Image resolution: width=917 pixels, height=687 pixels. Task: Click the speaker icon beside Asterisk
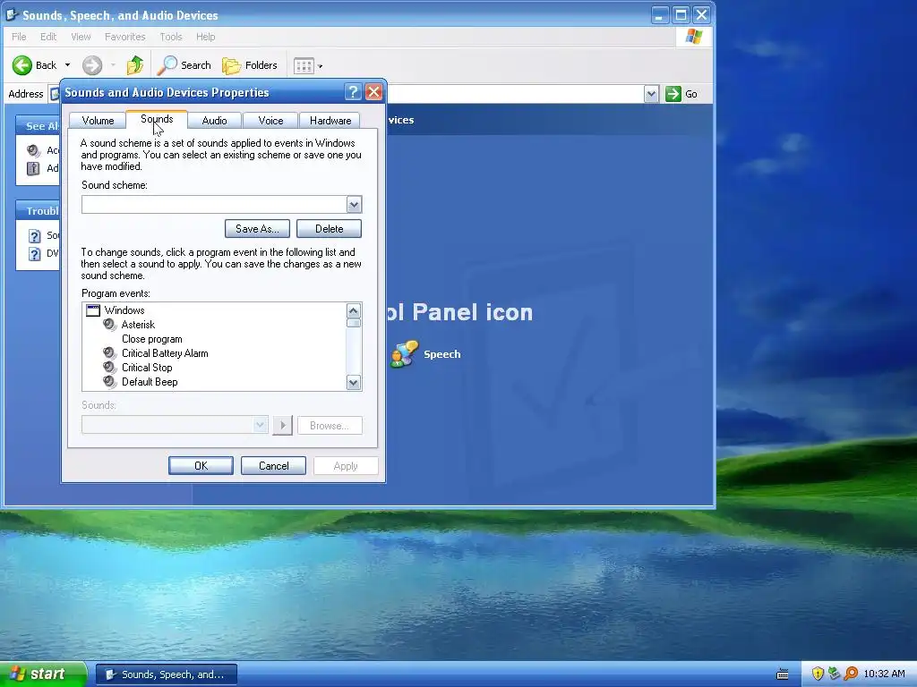pyautogui.click(x=110, y=325)
